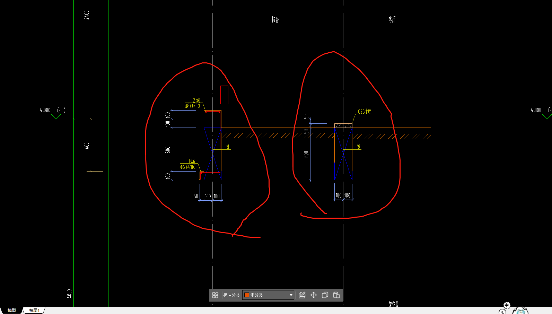Click the 客厅 room label

pos(392,19)
